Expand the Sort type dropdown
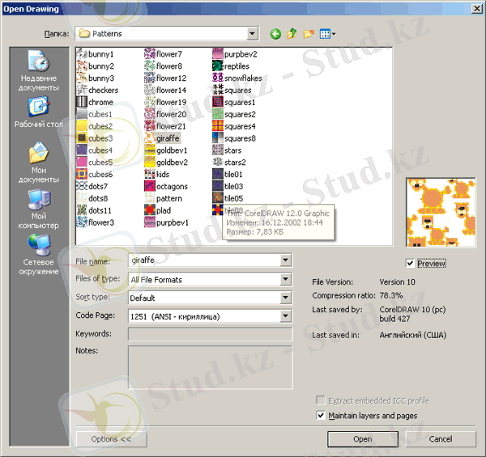Viewport: 486px width, 457px height. click(286, 298)
